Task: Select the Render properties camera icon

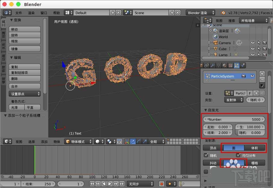Action: tap(202, 65)
